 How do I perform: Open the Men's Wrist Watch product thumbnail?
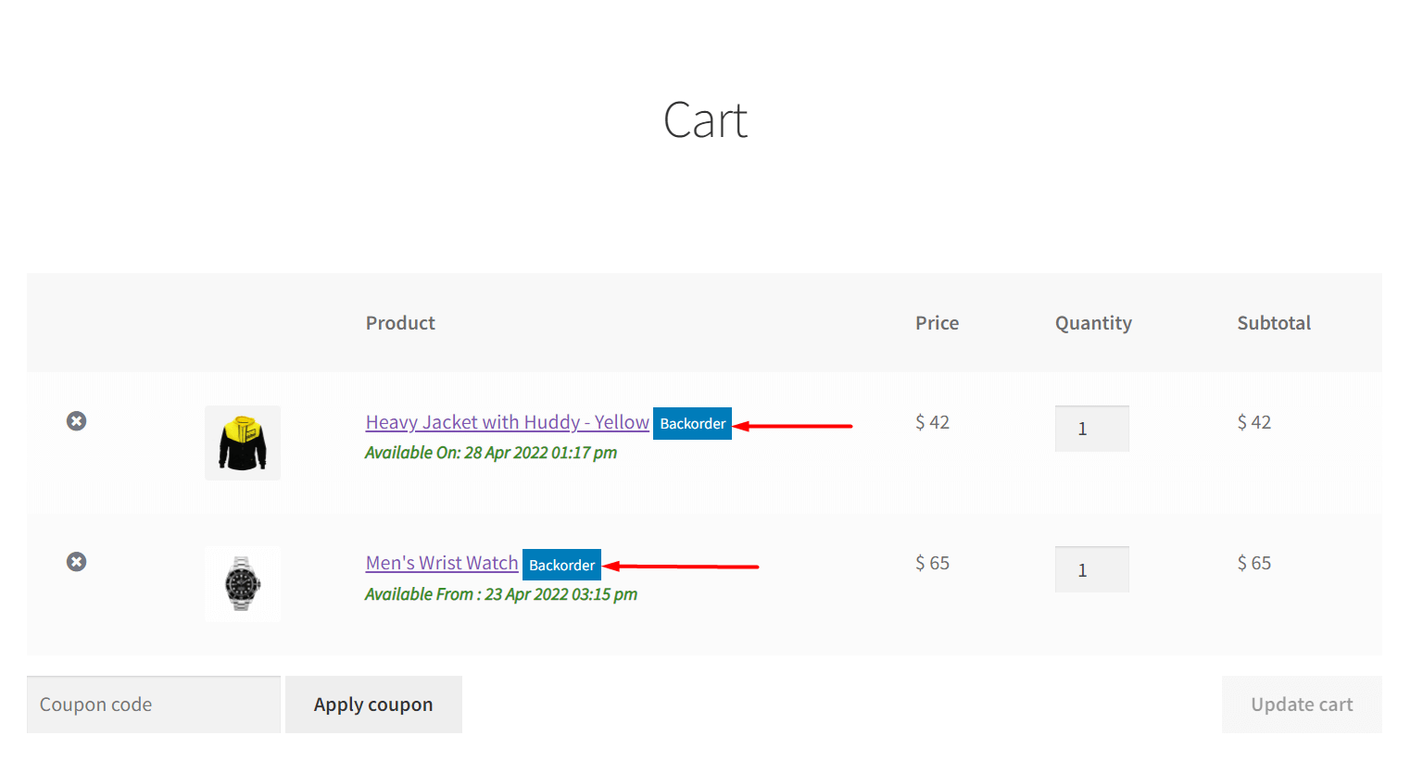coord(242,583)
